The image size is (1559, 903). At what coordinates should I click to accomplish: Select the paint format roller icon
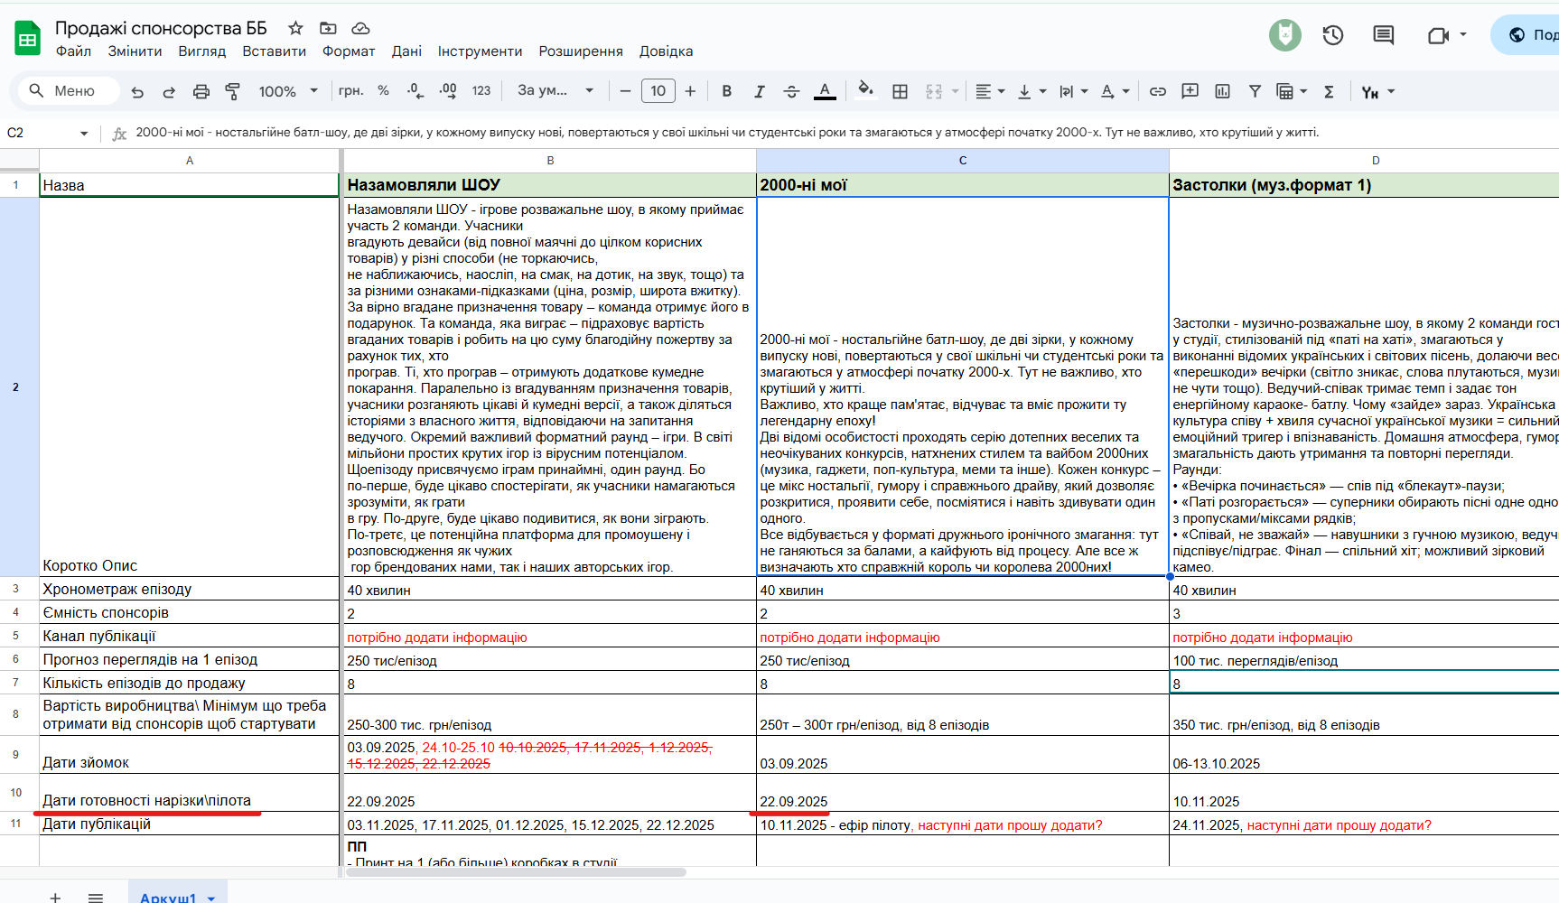(232, 91)
